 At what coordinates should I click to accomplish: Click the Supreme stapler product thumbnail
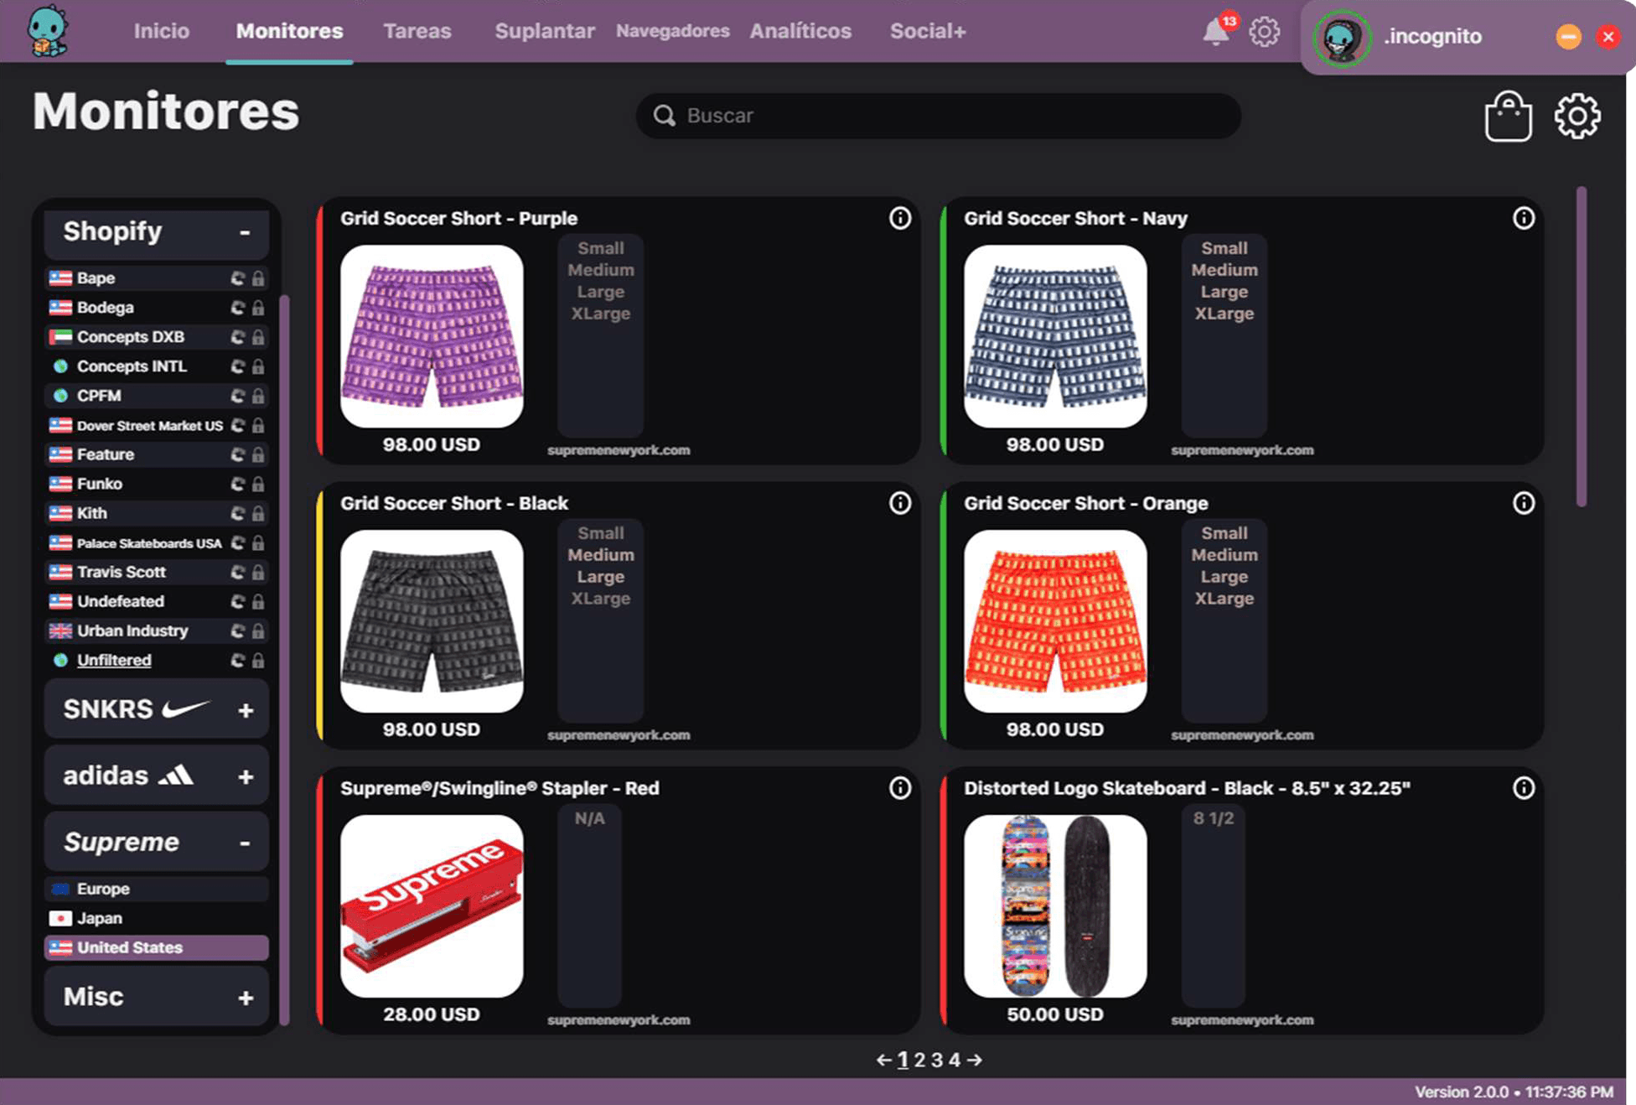click(x=432, y=906)
